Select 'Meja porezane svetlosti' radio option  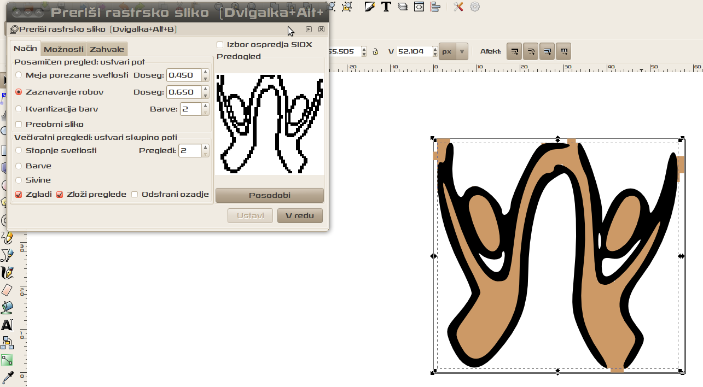(x=19, y=75)
